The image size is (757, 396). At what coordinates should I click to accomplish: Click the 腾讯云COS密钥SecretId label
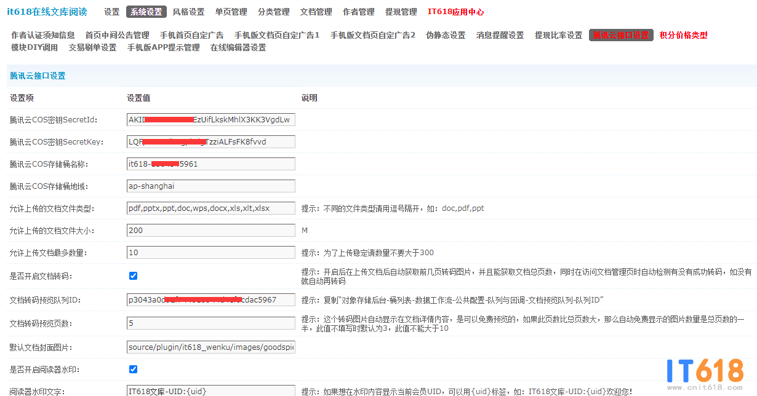coord(54,120)
